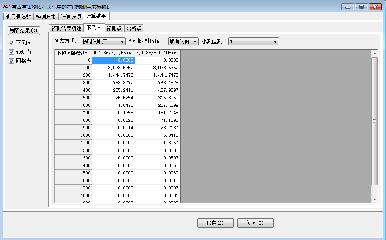Click the 下风向距离(m) column header
Screen dimensions: 386x240
(x=73, y=53)
